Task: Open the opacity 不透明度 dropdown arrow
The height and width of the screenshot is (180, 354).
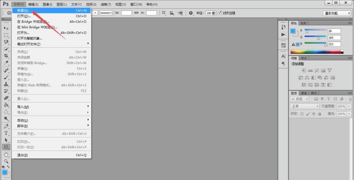Action: coord(349,106)
